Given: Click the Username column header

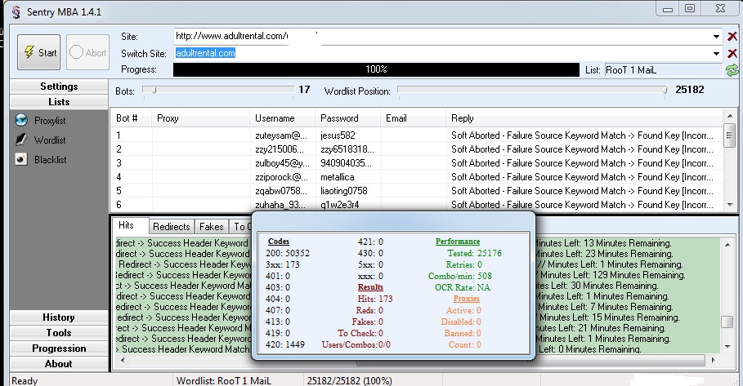Looking at the screenshot, I should coord(282,118).
